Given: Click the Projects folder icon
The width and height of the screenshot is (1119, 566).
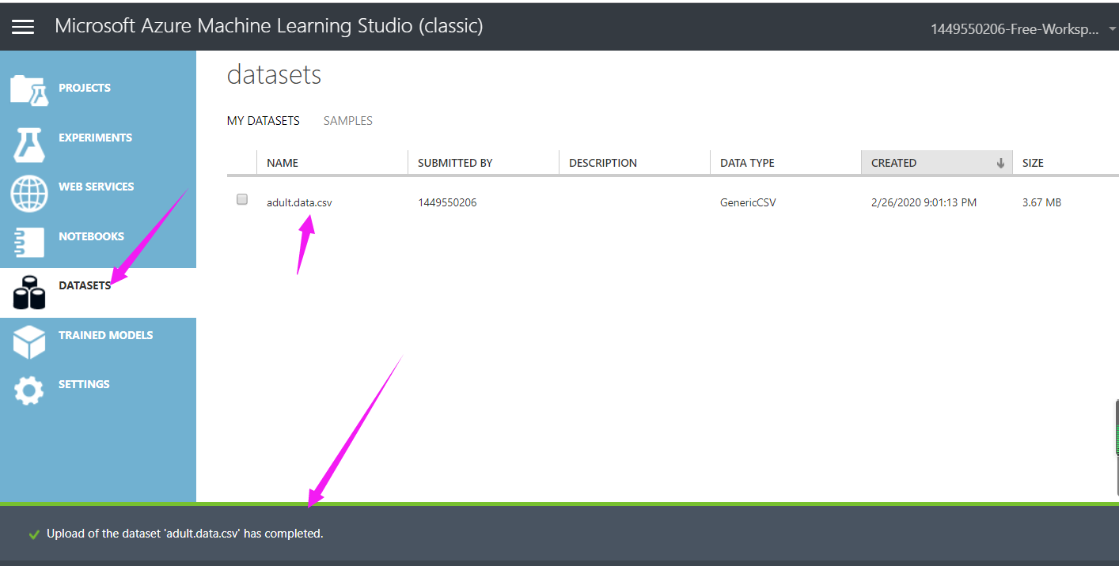Looking at the screenshot, I should [28, 90].
